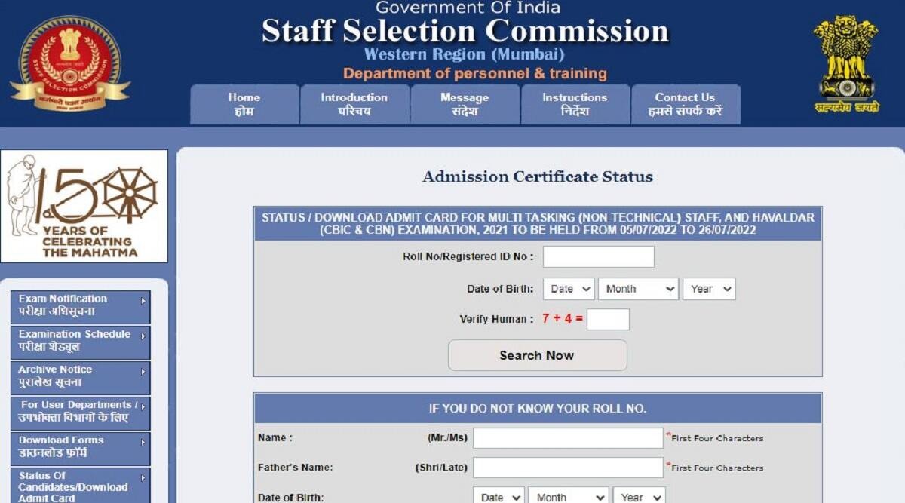Click the Name first four characters field
905x503 pixels.
pyautogui.click(x=567, y=438)
